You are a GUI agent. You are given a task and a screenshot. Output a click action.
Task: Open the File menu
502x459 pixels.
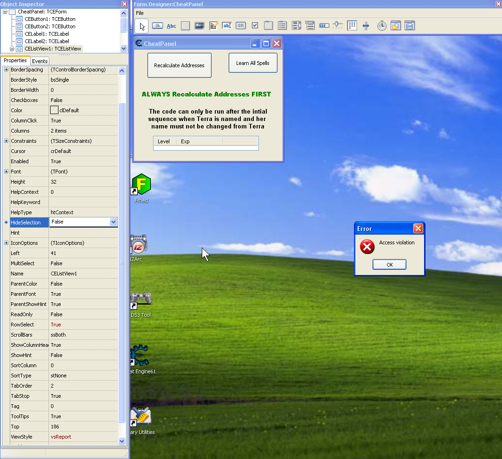pyautogui.click(x=140, y=13)
